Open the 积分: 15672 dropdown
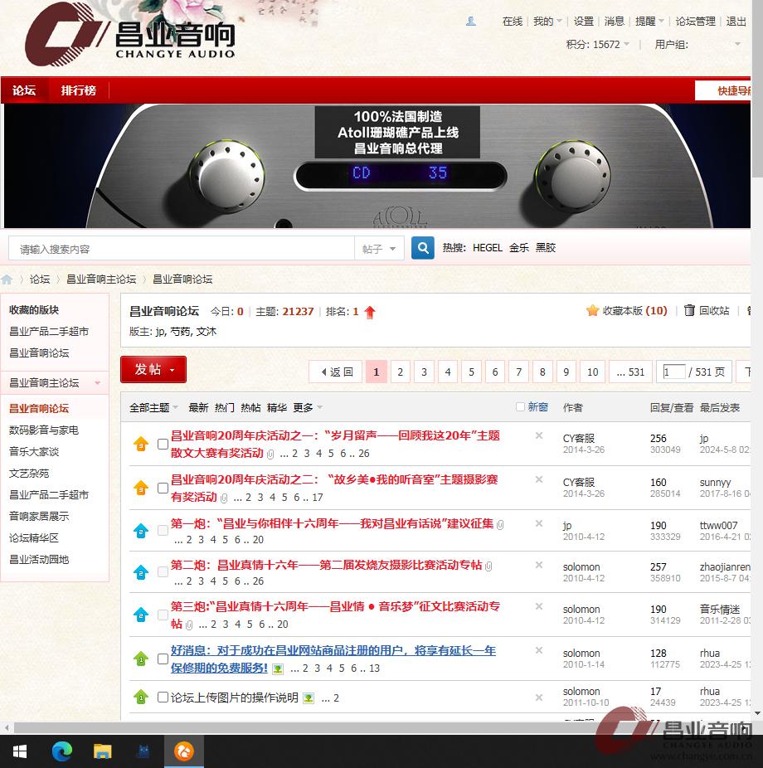The image size is (763, 768). (597, 45)
